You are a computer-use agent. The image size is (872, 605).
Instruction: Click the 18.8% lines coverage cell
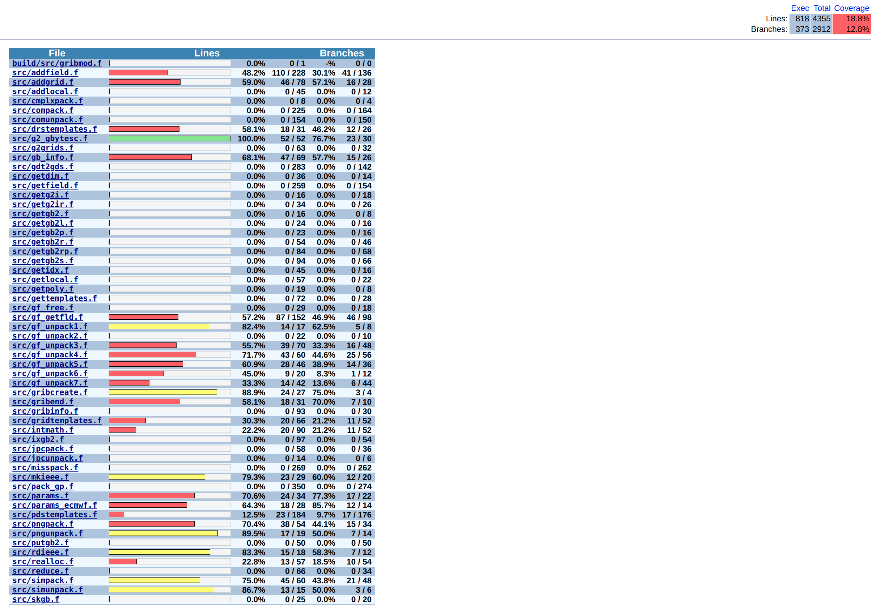click(851, 18)
